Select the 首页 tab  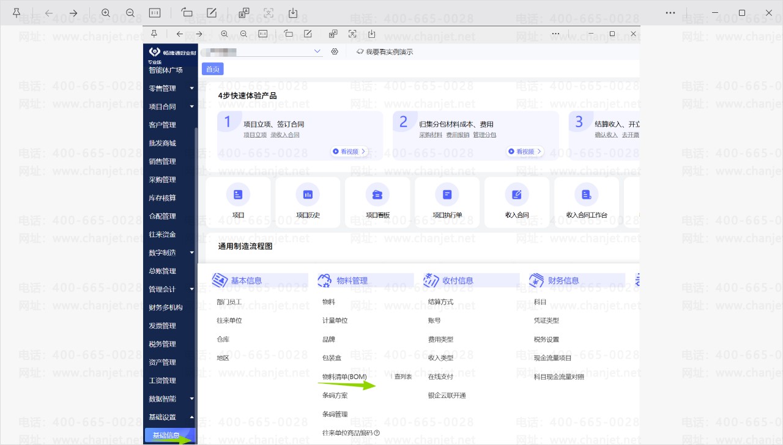coord(212,69)
